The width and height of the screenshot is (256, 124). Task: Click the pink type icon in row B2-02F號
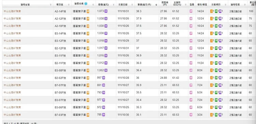point(191,78)
